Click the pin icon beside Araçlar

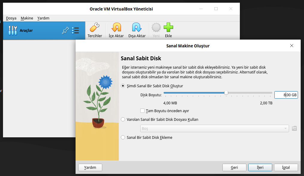click(x=65, y=30)
